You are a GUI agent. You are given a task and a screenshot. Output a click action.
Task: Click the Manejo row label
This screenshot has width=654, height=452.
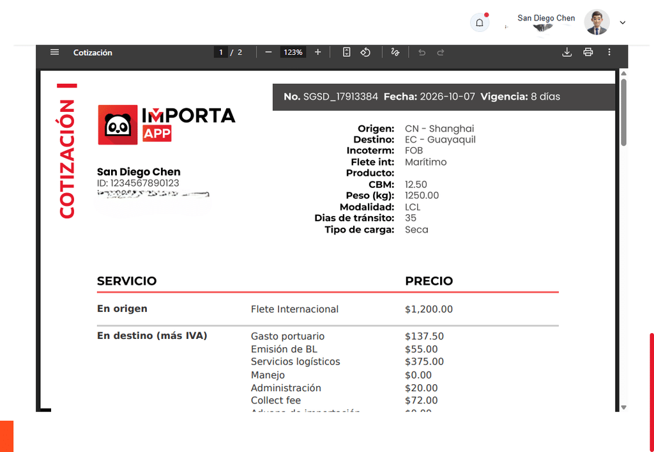pyautogui.click(x=268, y=375)
